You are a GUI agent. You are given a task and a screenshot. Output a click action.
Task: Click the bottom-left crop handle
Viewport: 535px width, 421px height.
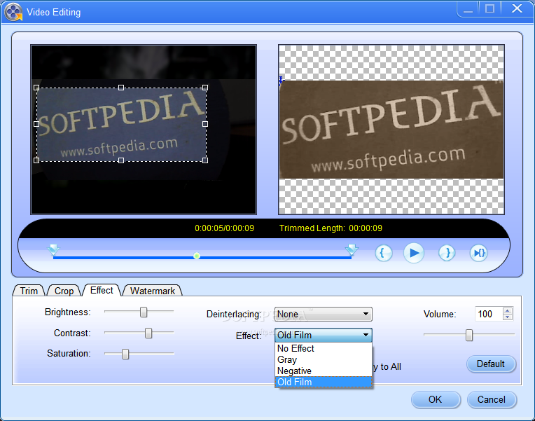click(x=36, y=160)
